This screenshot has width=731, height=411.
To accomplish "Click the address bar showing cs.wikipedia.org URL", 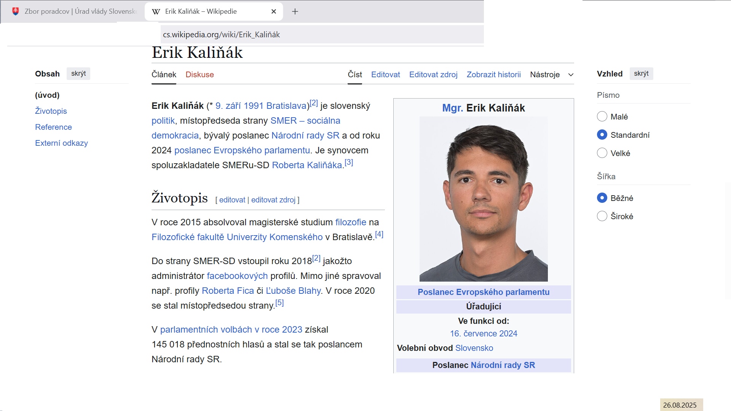I will tap(322, 35).
